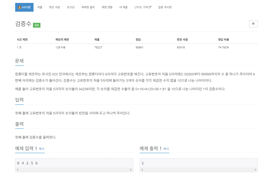Copy 예제 입력 1 via 복사 link
The width and height of the screenshot is (277, 177).
click(x=42, y=149)
